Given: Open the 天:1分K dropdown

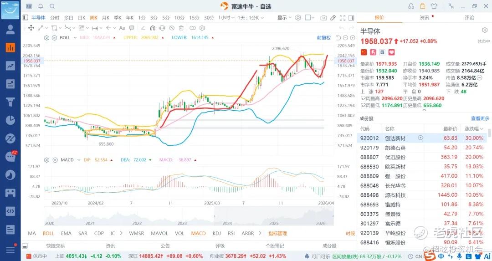Looking at the screenshot, I should 251,18.
